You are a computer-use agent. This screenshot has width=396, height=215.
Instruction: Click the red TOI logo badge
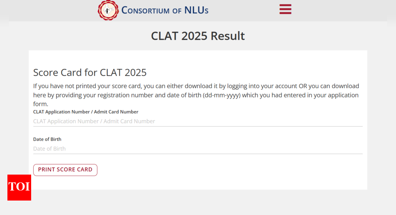[19, 187]
